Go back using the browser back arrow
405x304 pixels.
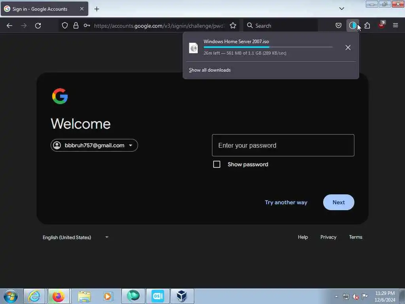[x=9, y=26]
